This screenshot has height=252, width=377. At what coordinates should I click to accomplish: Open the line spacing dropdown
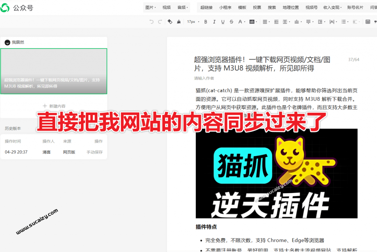coord(321,22)
